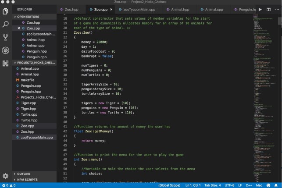Open the Explorer view in activity bar
Screen dimensions: 282x188
coord(5,11)
